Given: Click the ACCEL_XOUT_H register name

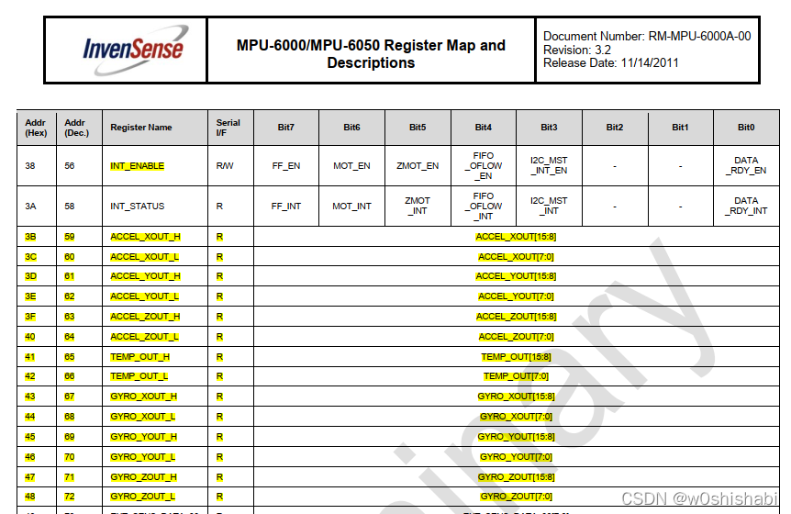Looking at the screenshot, I should (145, 237).
